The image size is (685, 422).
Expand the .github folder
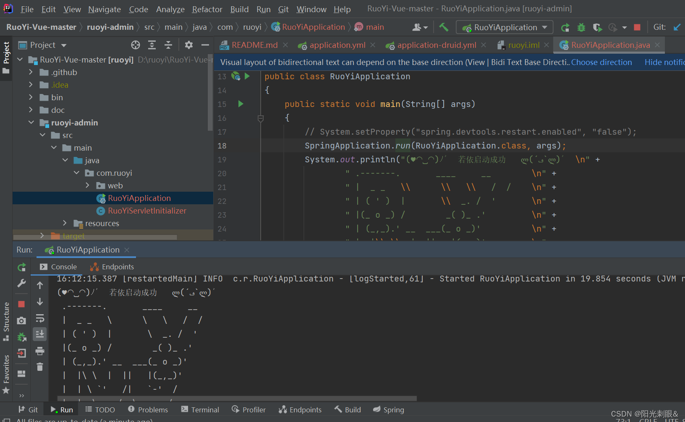(31, 72)
